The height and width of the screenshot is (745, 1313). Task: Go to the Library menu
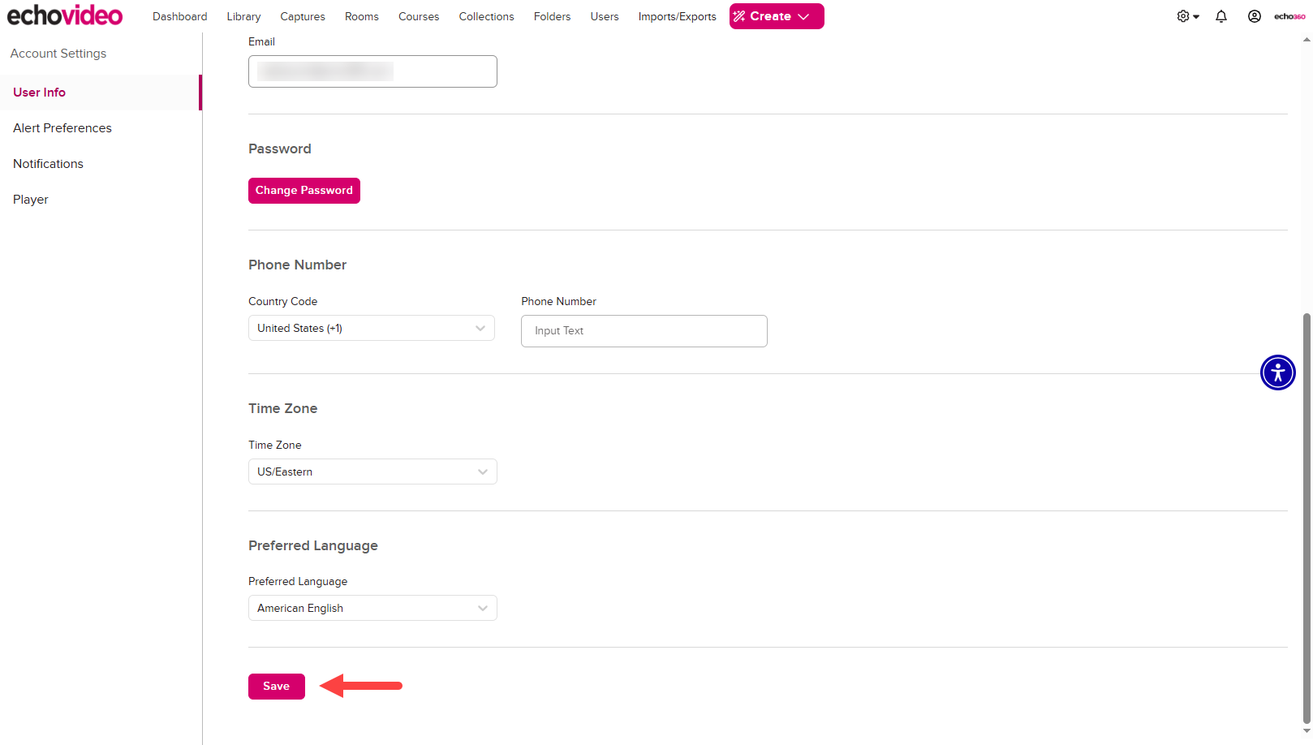243,16
